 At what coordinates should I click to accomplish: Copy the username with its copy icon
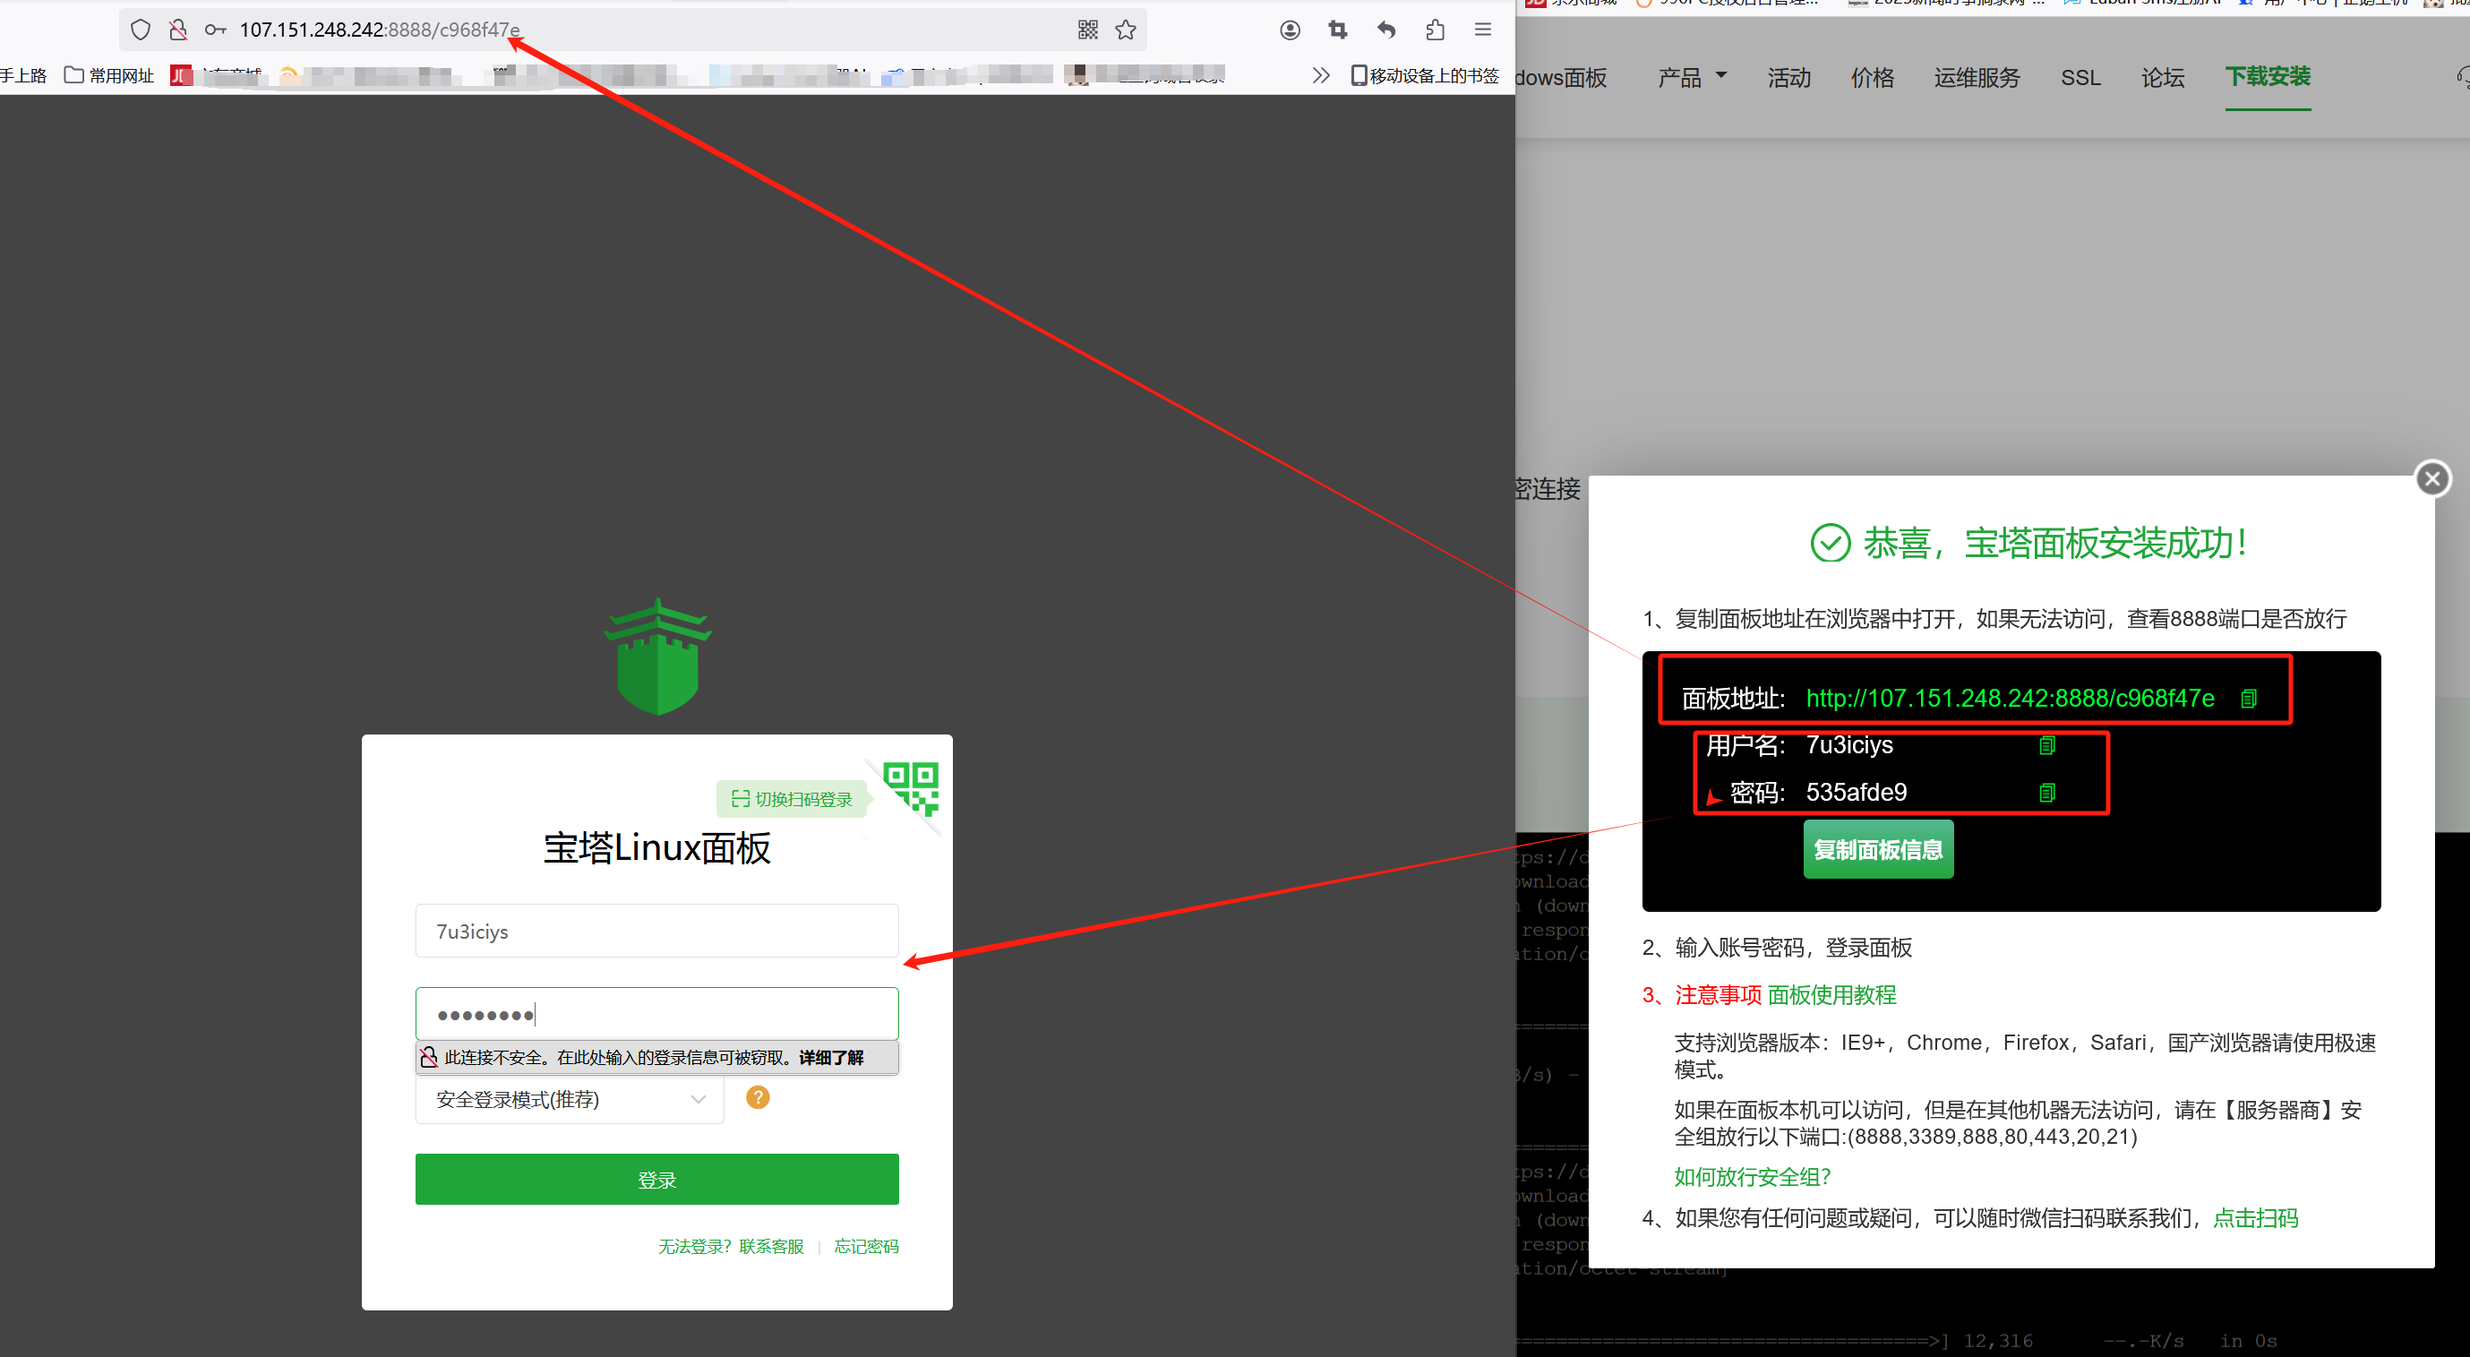click(2047, 745)
